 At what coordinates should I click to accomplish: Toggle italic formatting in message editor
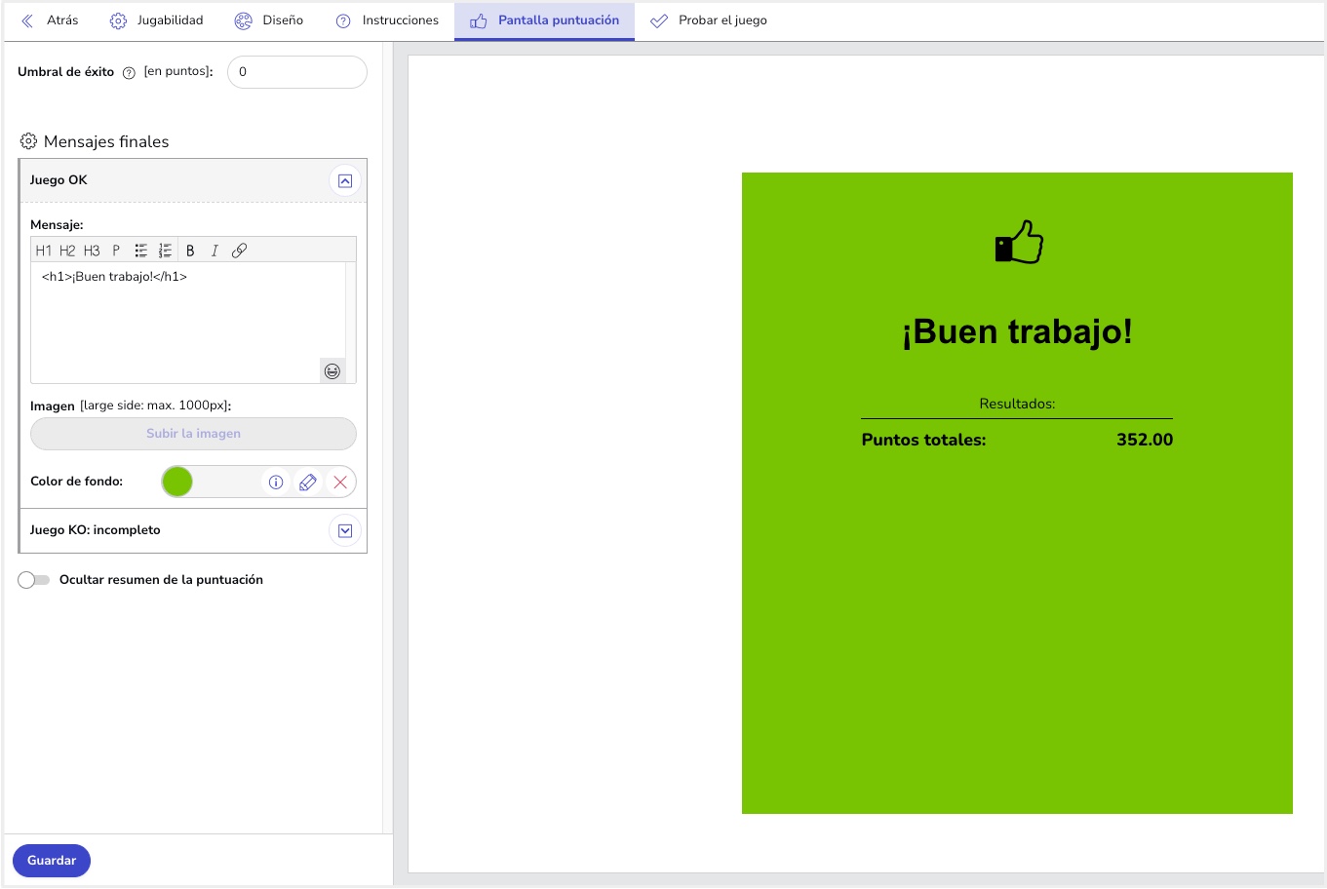[x=215, y=251]
